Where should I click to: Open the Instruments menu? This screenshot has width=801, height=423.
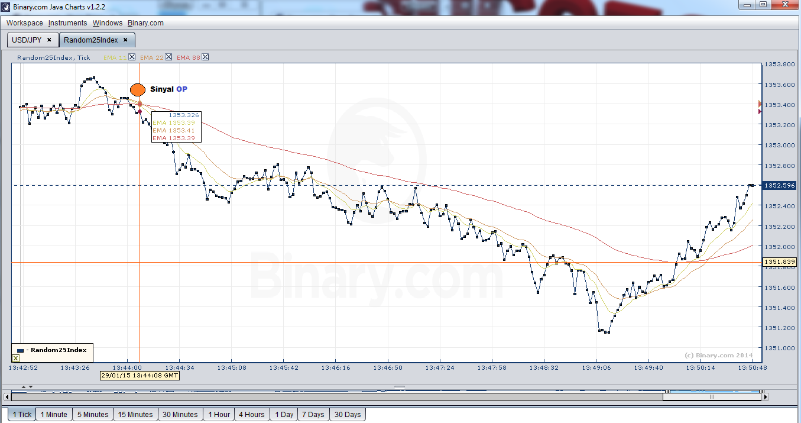pos(67,23)
